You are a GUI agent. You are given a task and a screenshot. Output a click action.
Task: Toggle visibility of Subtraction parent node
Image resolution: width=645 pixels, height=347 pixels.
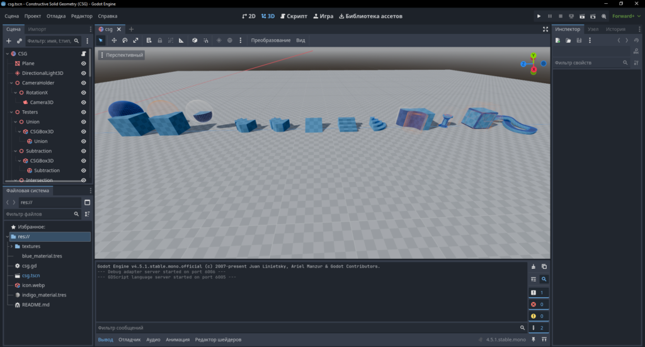(84, 151)
